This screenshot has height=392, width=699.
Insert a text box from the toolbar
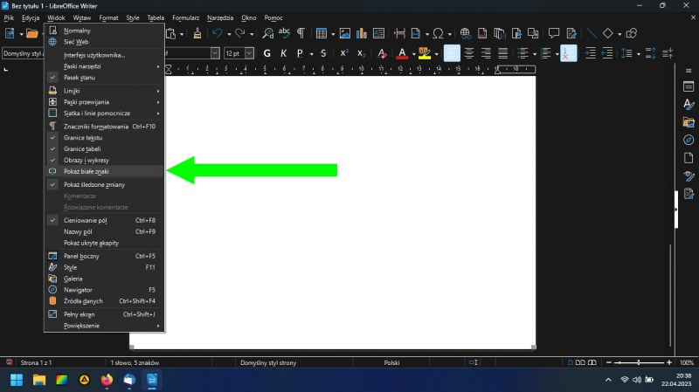378,33
